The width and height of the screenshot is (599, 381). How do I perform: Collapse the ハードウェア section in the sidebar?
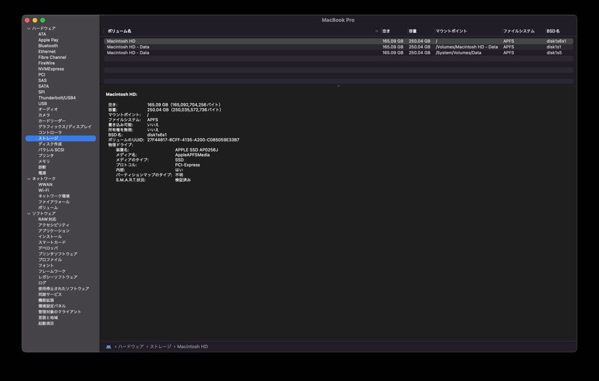(x=28, y=28)
